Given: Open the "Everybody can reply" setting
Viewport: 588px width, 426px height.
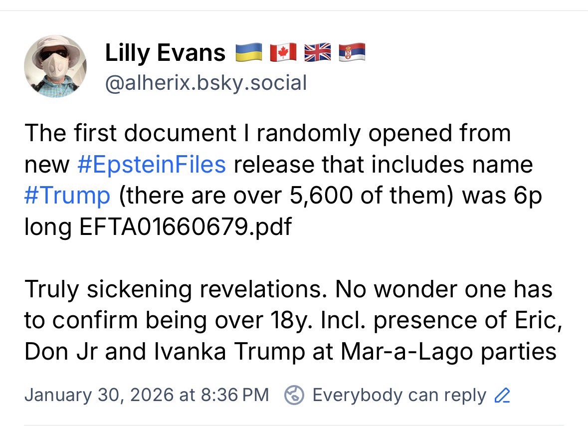Looking at the screenshot, I should pyautogui.click(x=399, y=395).
